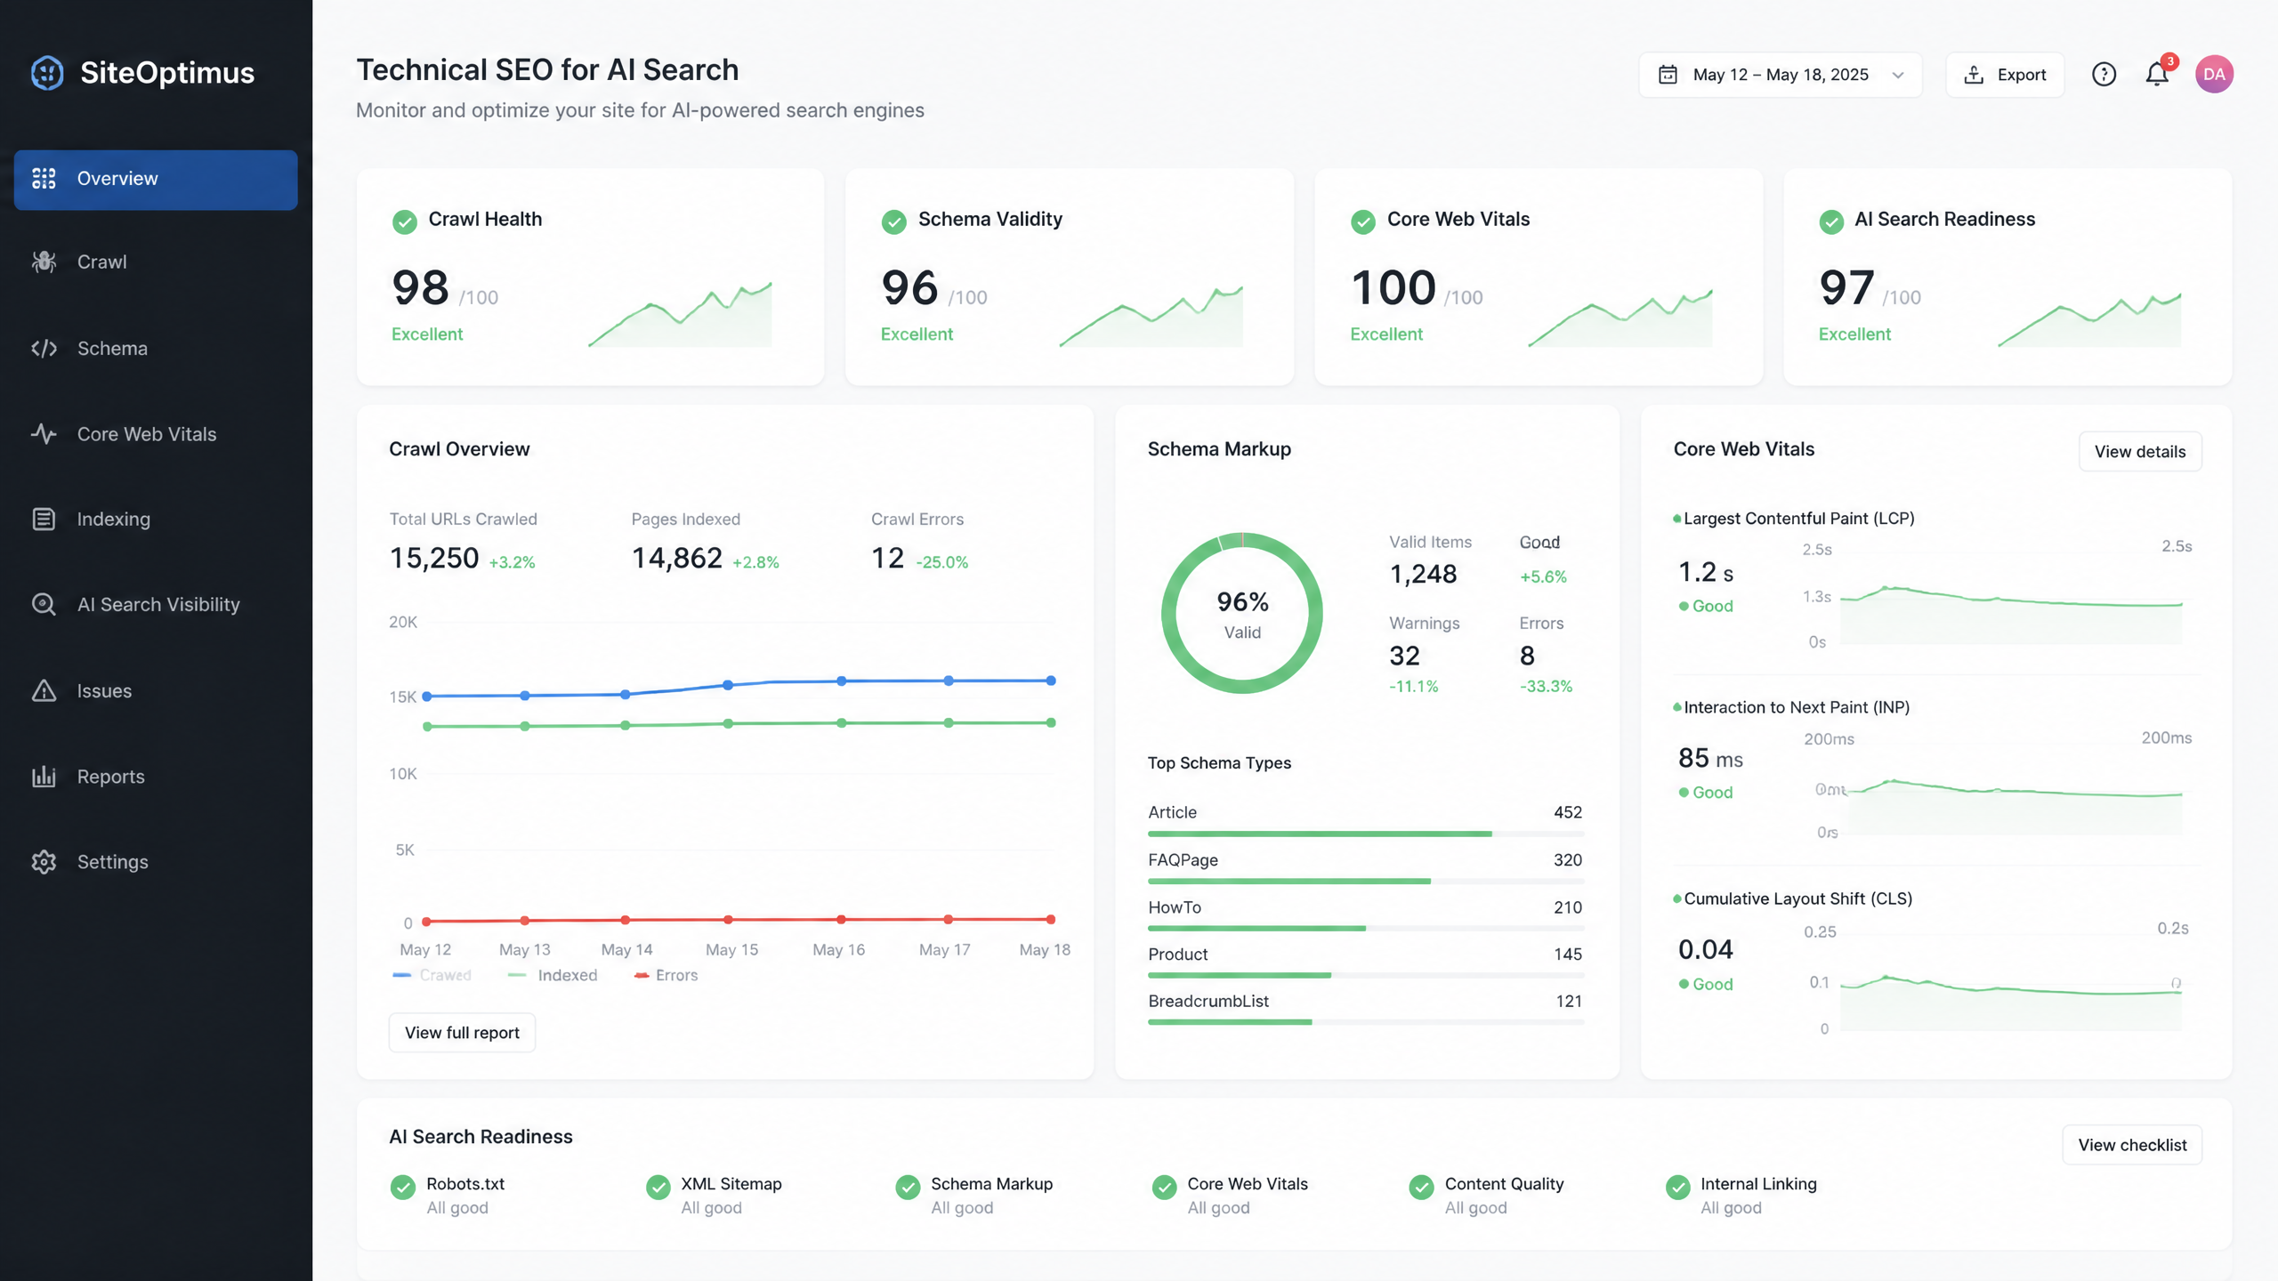Image resolution: width=2278 pixels, height=1281 pixels.
Task: Open the Overview grid icon
Action: pyautogui.click(x=44, y=179)
